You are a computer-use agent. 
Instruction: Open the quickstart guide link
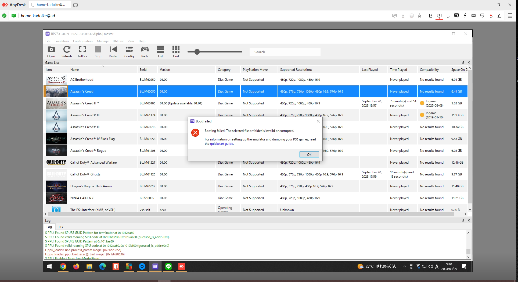221,143
